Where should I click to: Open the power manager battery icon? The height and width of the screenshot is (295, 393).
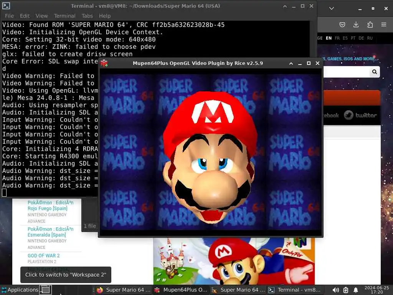click(346, 290)
